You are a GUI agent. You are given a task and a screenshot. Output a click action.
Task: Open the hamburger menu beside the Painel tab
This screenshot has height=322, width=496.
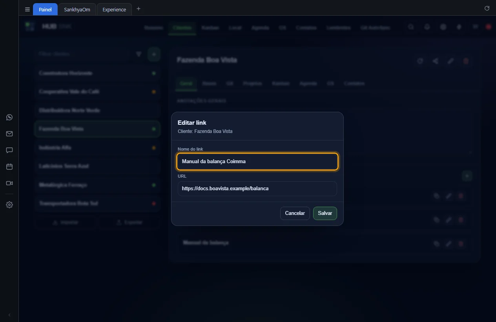(27, 9)
